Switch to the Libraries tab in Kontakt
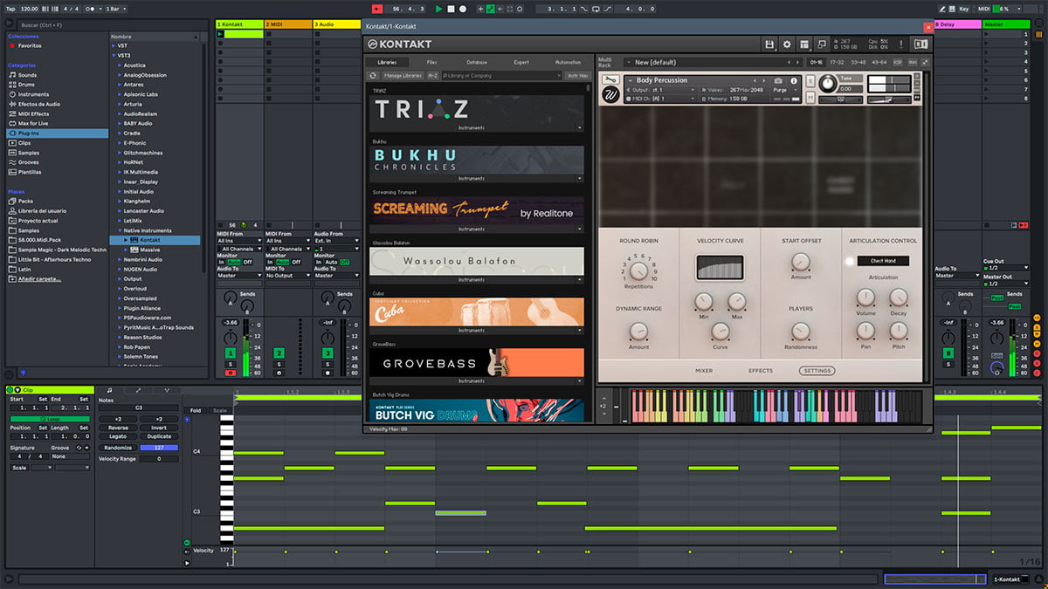 click(x=387, y=62)
